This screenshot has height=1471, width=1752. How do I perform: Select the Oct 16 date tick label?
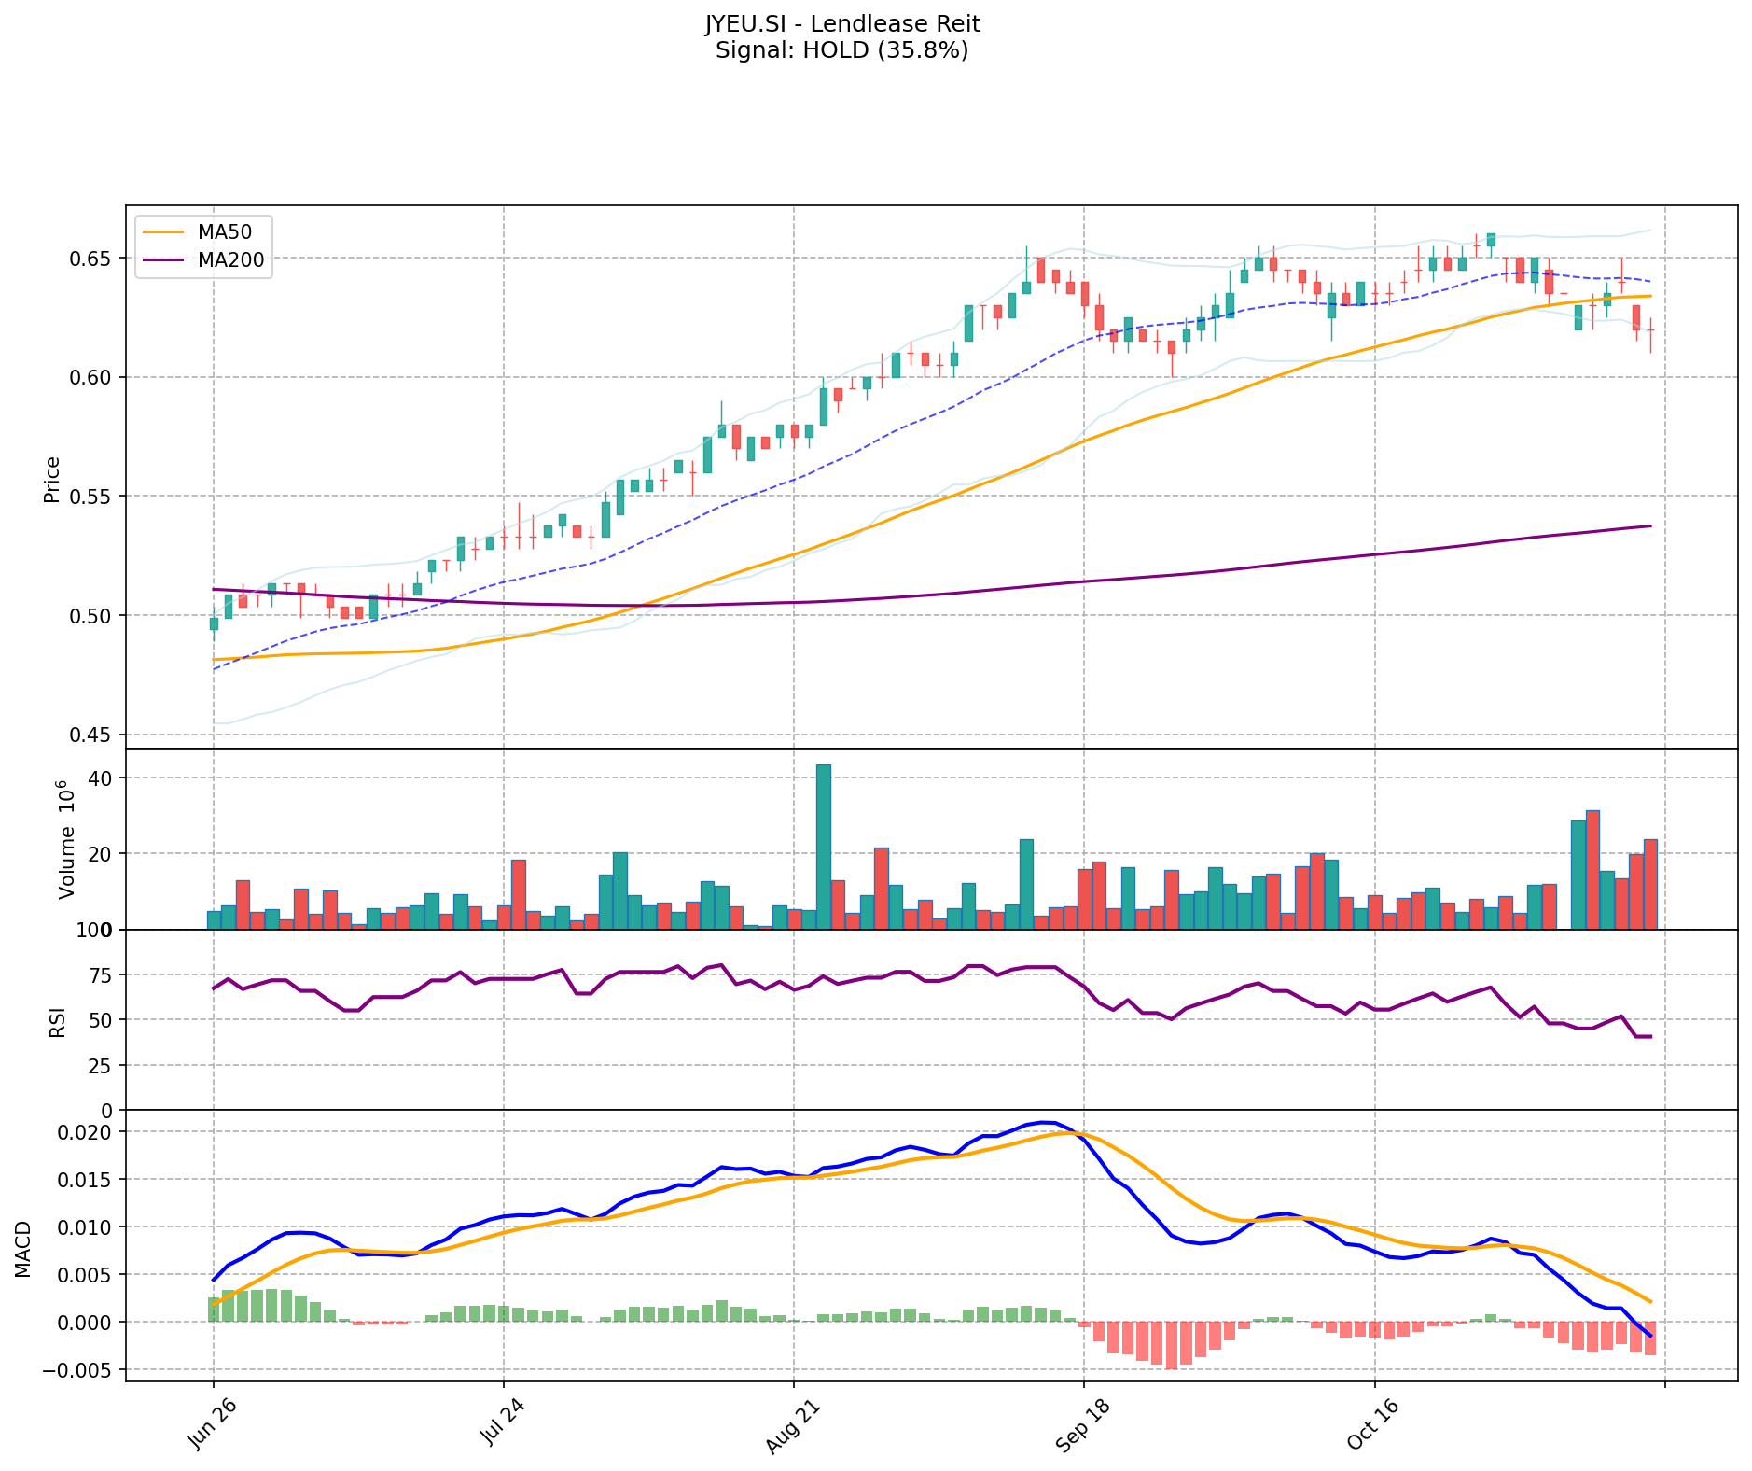coord(1371,1426)
